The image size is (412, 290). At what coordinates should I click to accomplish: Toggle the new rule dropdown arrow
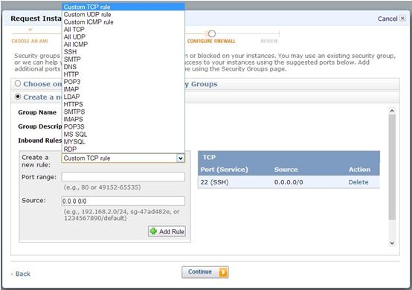point(181,158)
